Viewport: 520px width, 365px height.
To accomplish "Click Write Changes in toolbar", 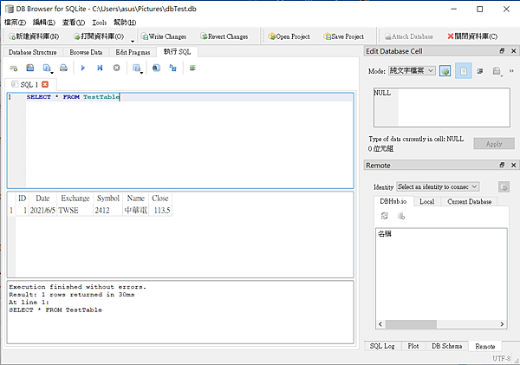I will (164, 36).
